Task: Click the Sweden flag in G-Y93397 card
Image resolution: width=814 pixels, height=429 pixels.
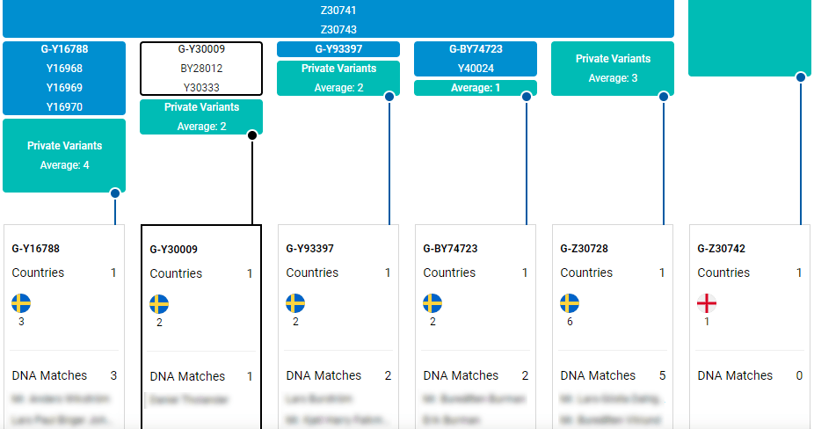Action: [x=295, y=303]
